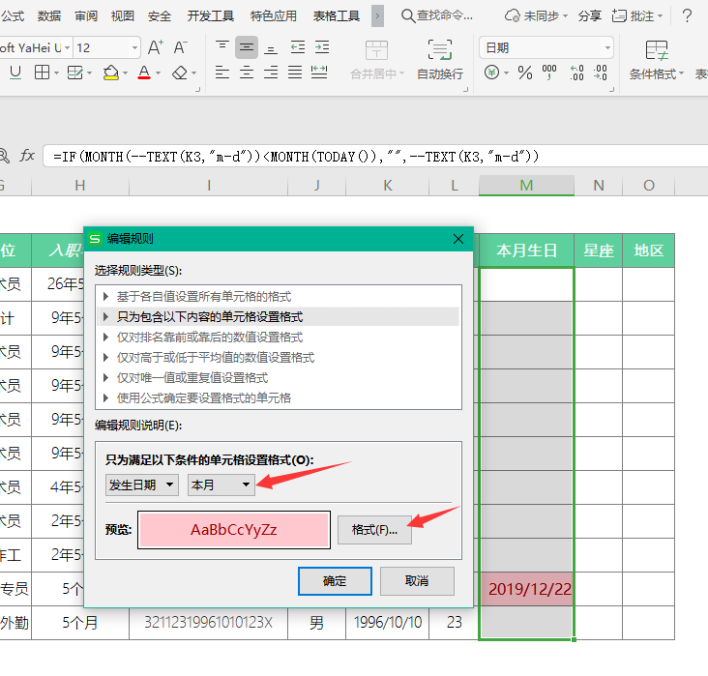Select rule type 仅对唯一值或重复值设置格式

(279, 378)
